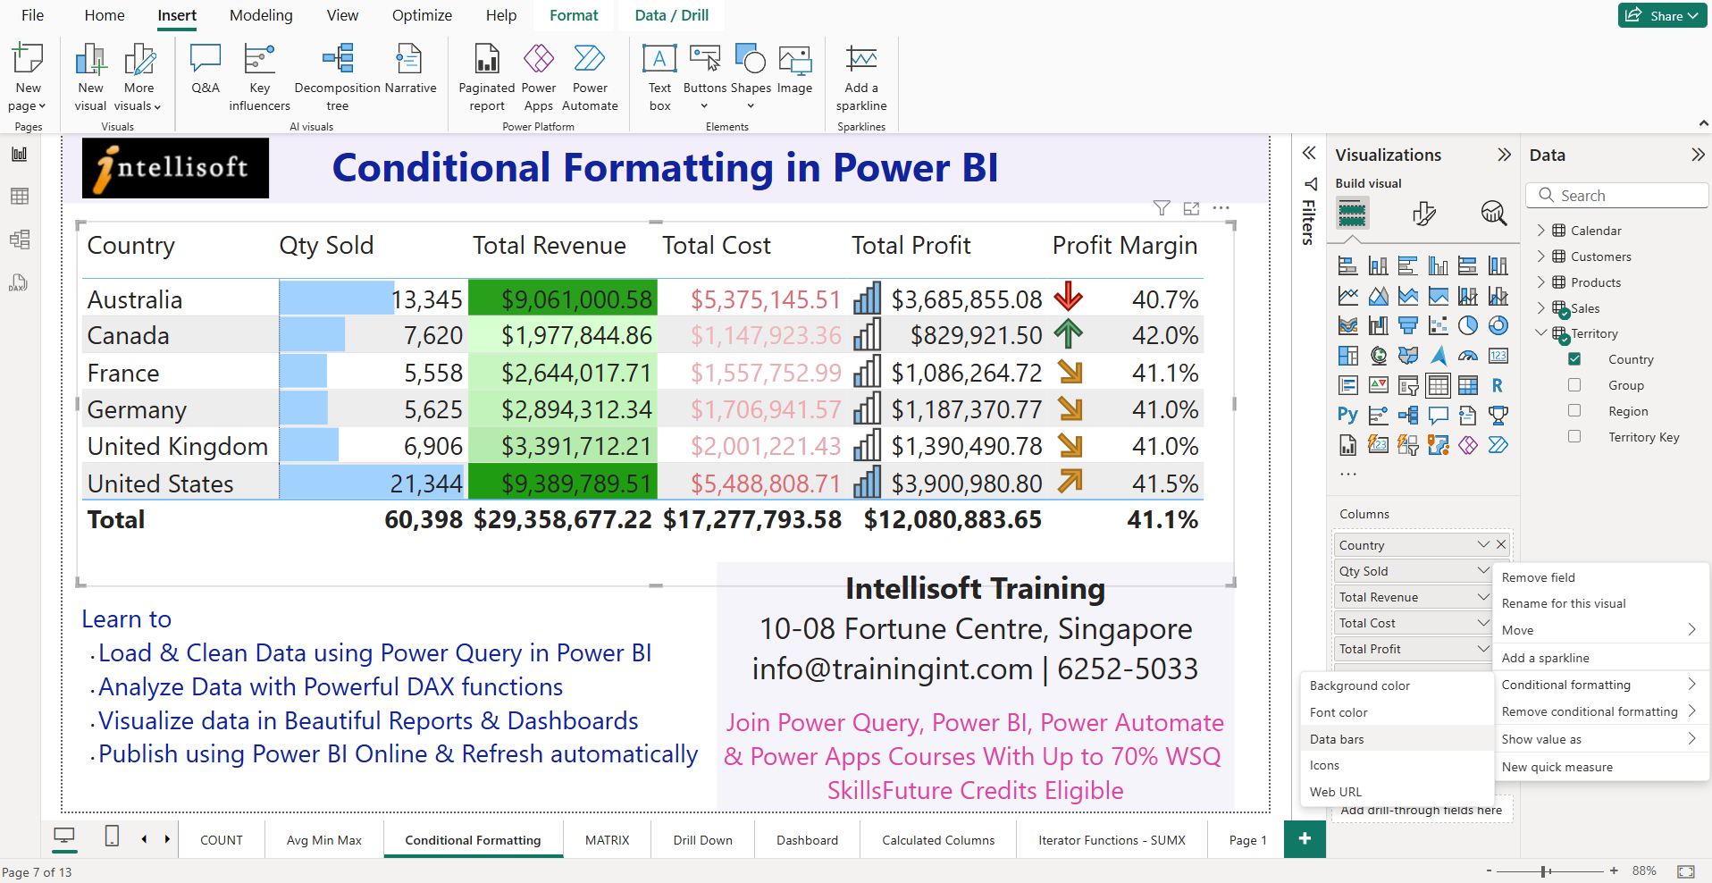Open the Total Cost column dropdown

click(1483, 623)
